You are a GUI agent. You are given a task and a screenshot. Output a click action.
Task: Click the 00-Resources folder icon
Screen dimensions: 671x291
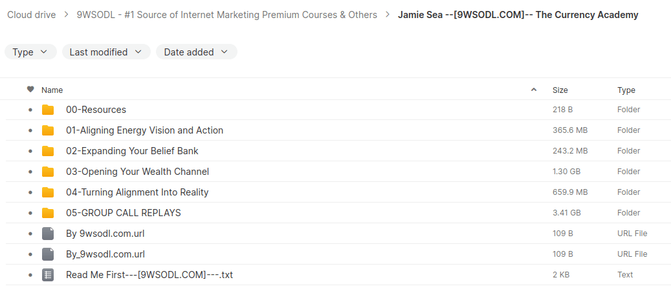click(48, 110)
